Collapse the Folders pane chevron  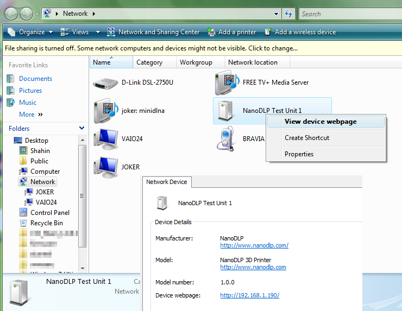82,128
